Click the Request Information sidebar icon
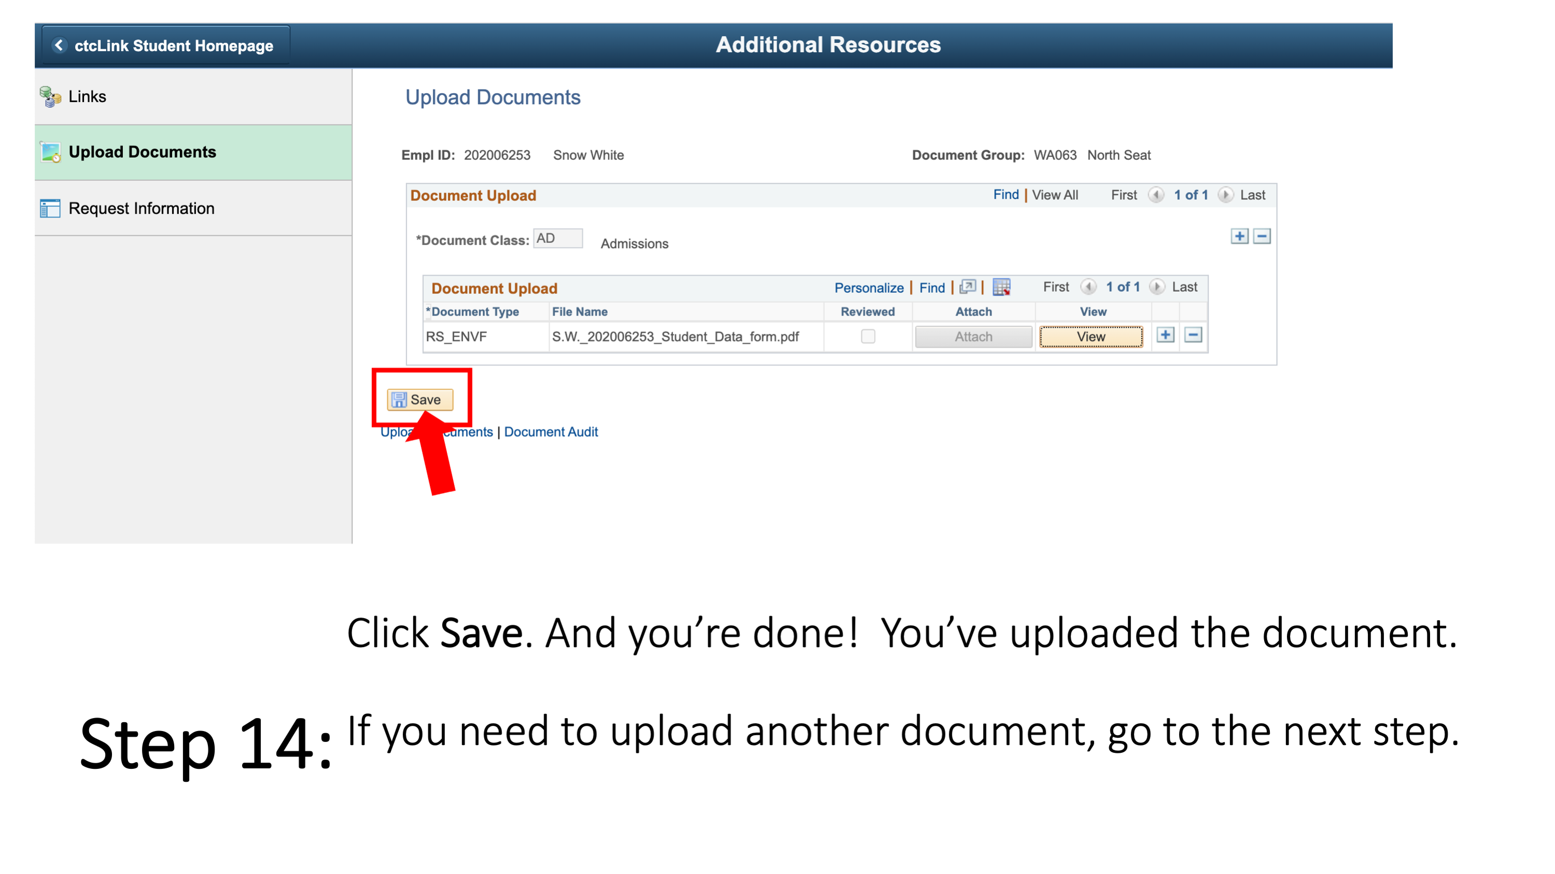 pyautogui.click(x=51, y=208)
